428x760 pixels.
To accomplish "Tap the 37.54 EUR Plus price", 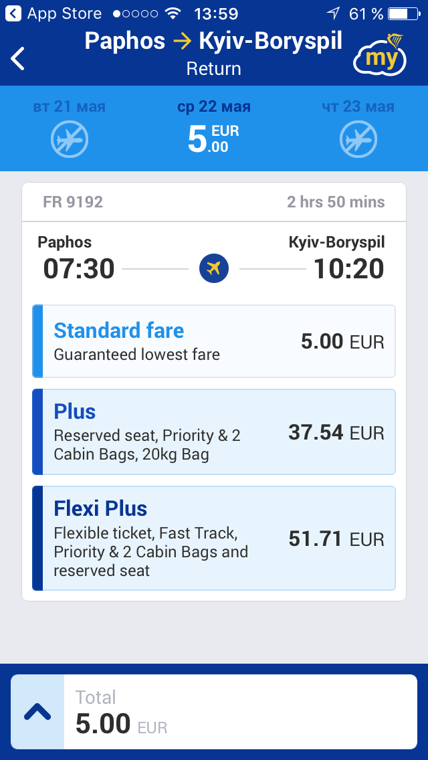I will 336,433.
